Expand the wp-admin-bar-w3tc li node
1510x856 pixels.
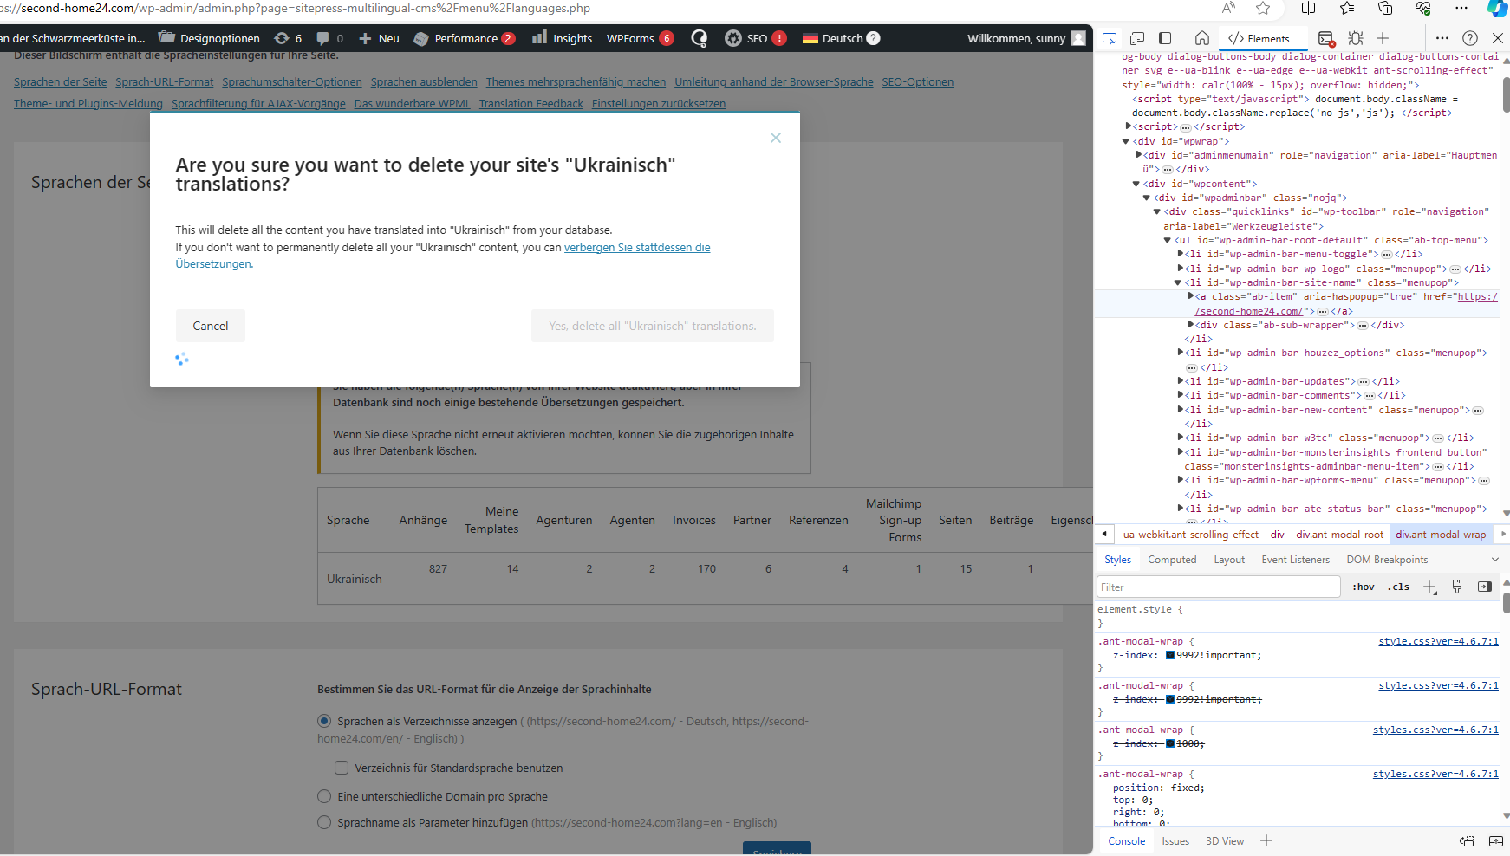(x=1181, y=438)
